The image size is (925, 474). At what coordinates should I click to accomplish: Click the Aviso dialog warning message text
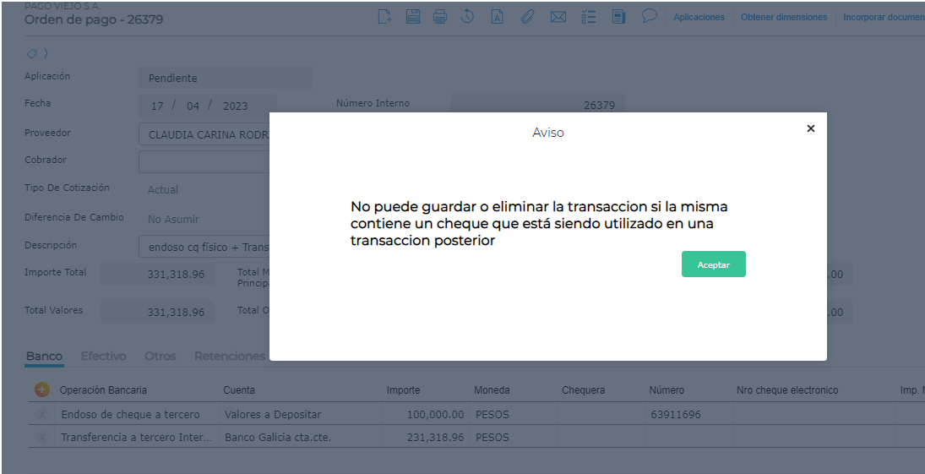539,224
